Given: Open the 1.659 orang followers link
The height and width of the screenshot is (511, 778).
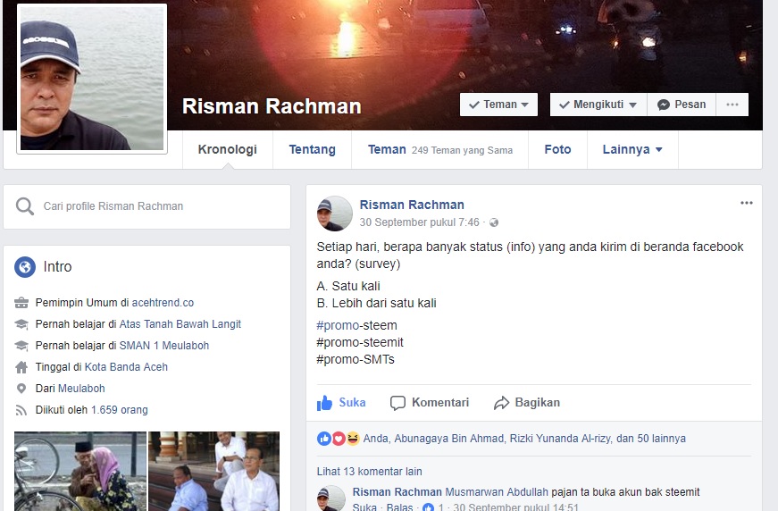Looking at the screenshot, I should click(x=120, y=410).
